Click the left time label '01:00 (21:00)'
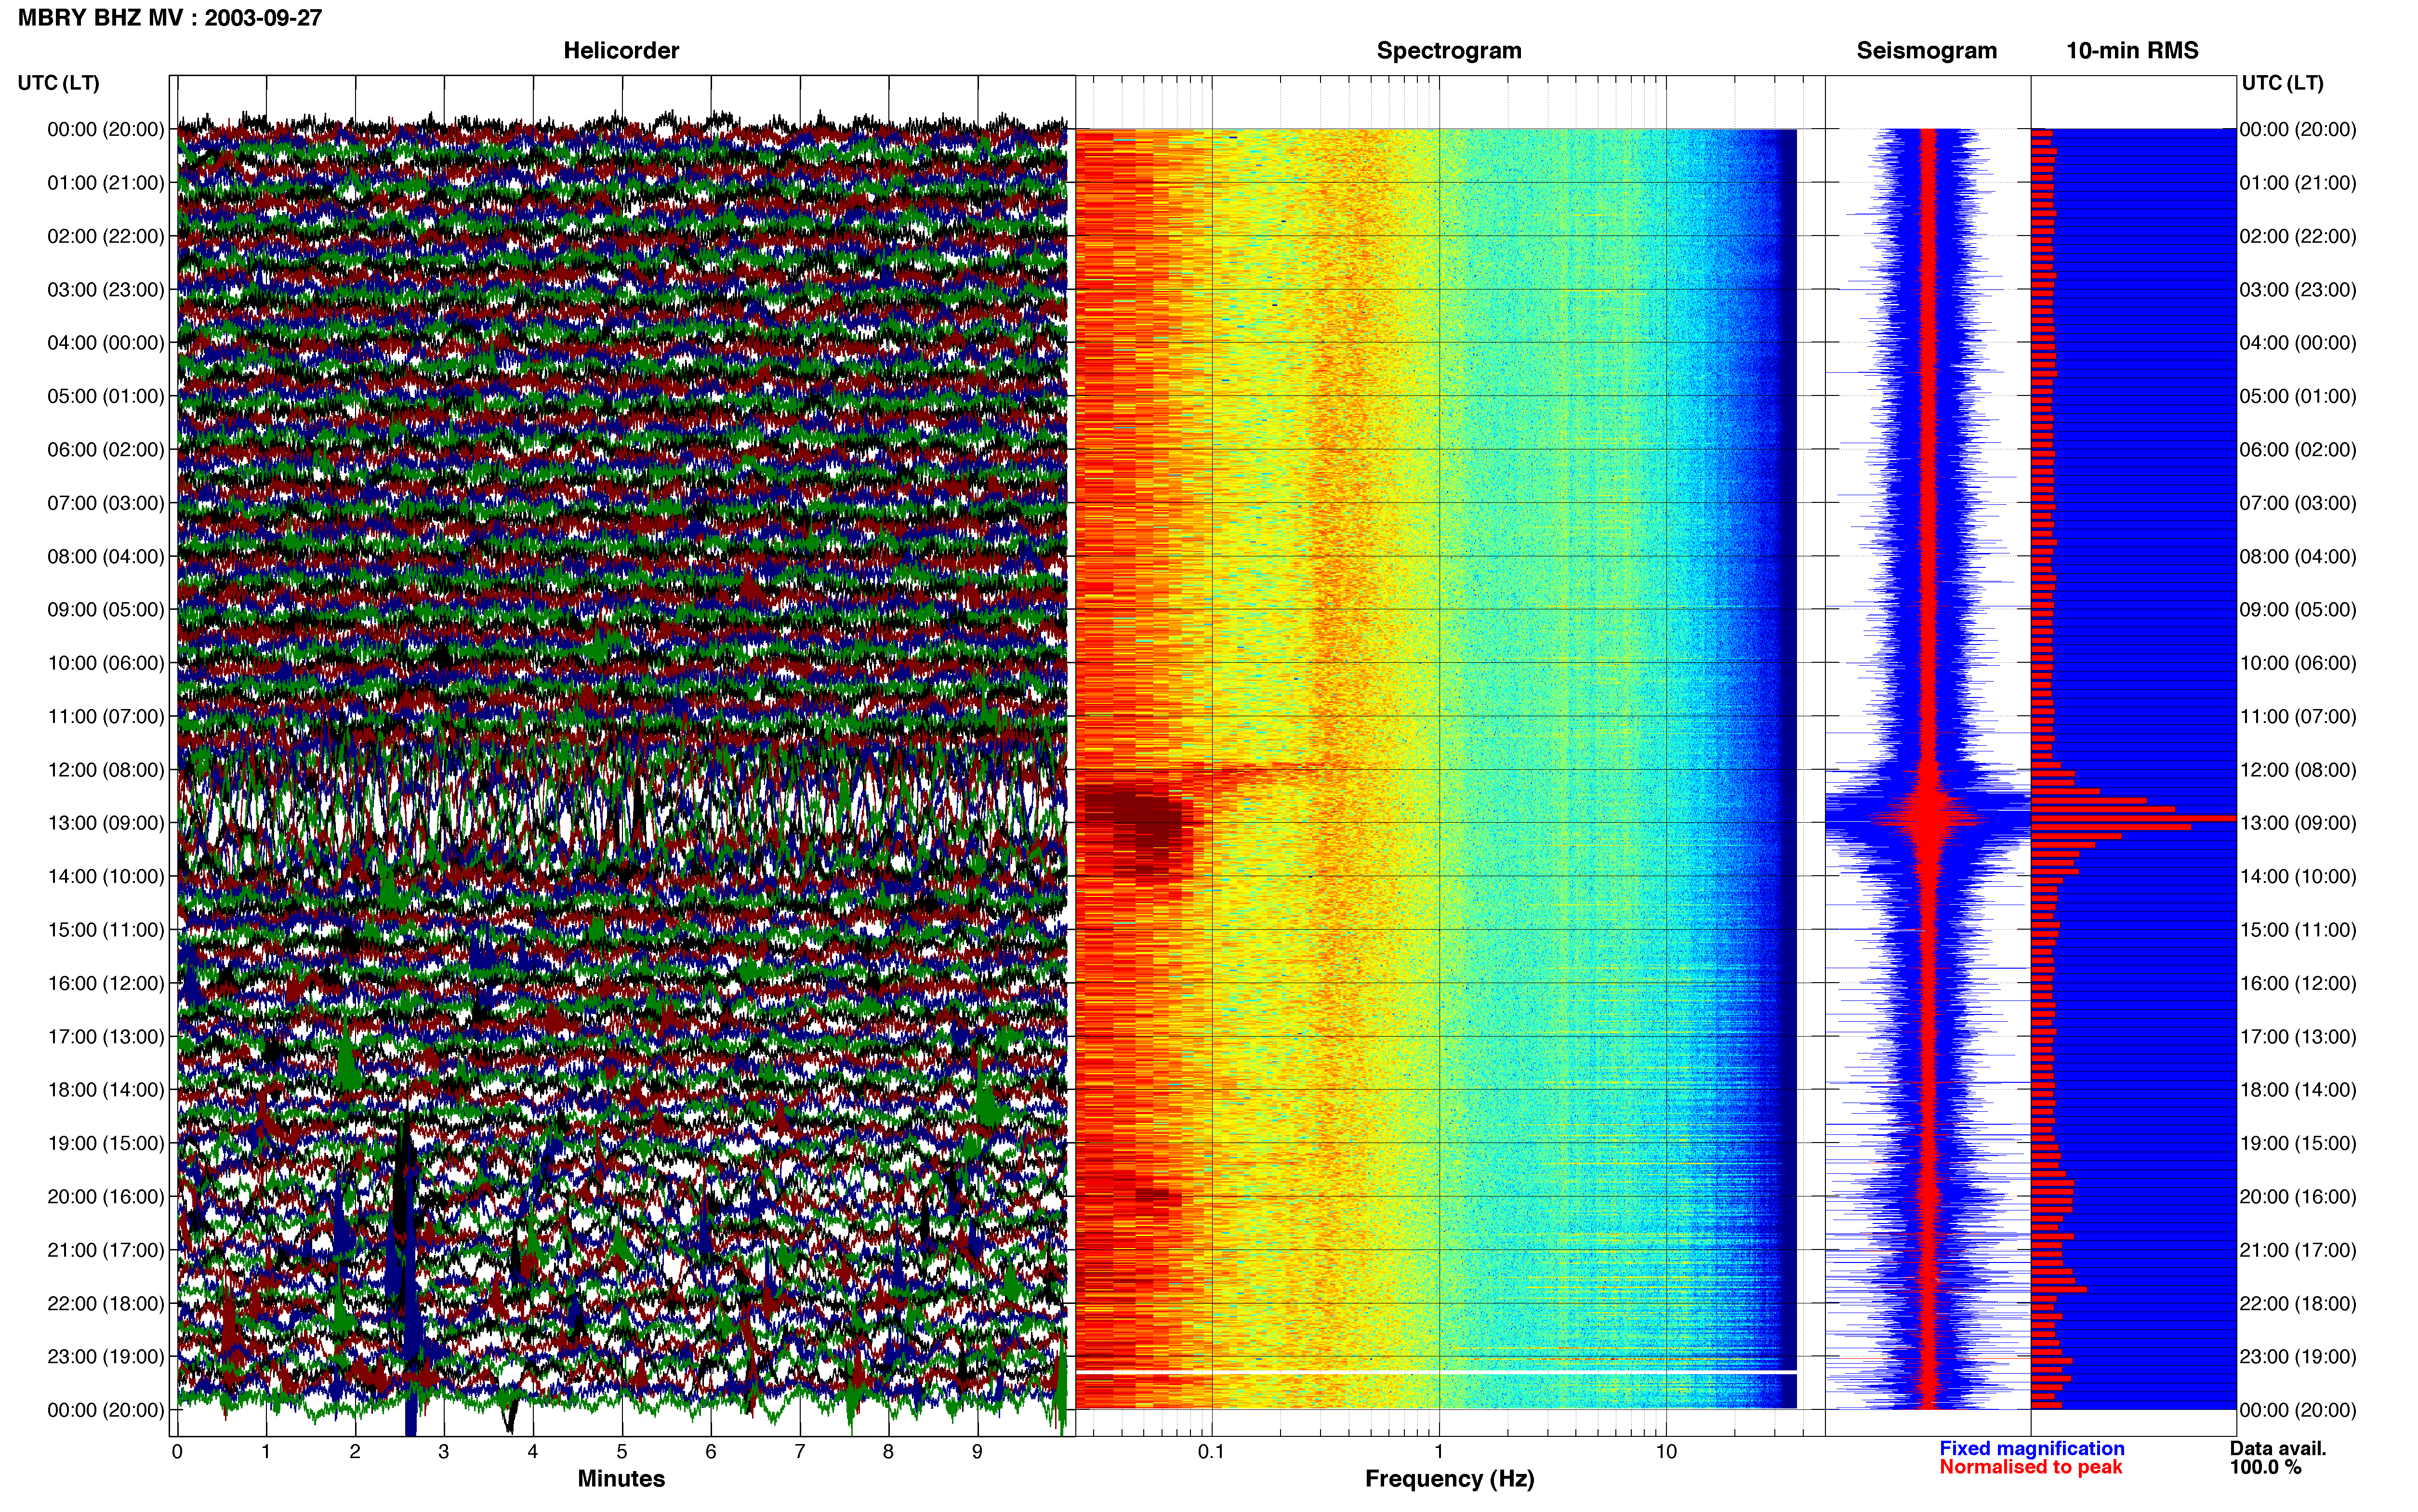The width and height of the screenshot is (2418, 1512). (x=105, y=183)
